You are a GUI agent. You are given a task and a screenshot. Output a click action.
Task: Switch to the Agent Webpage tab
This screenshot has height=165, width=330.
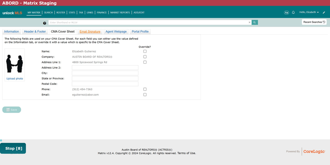116,32
